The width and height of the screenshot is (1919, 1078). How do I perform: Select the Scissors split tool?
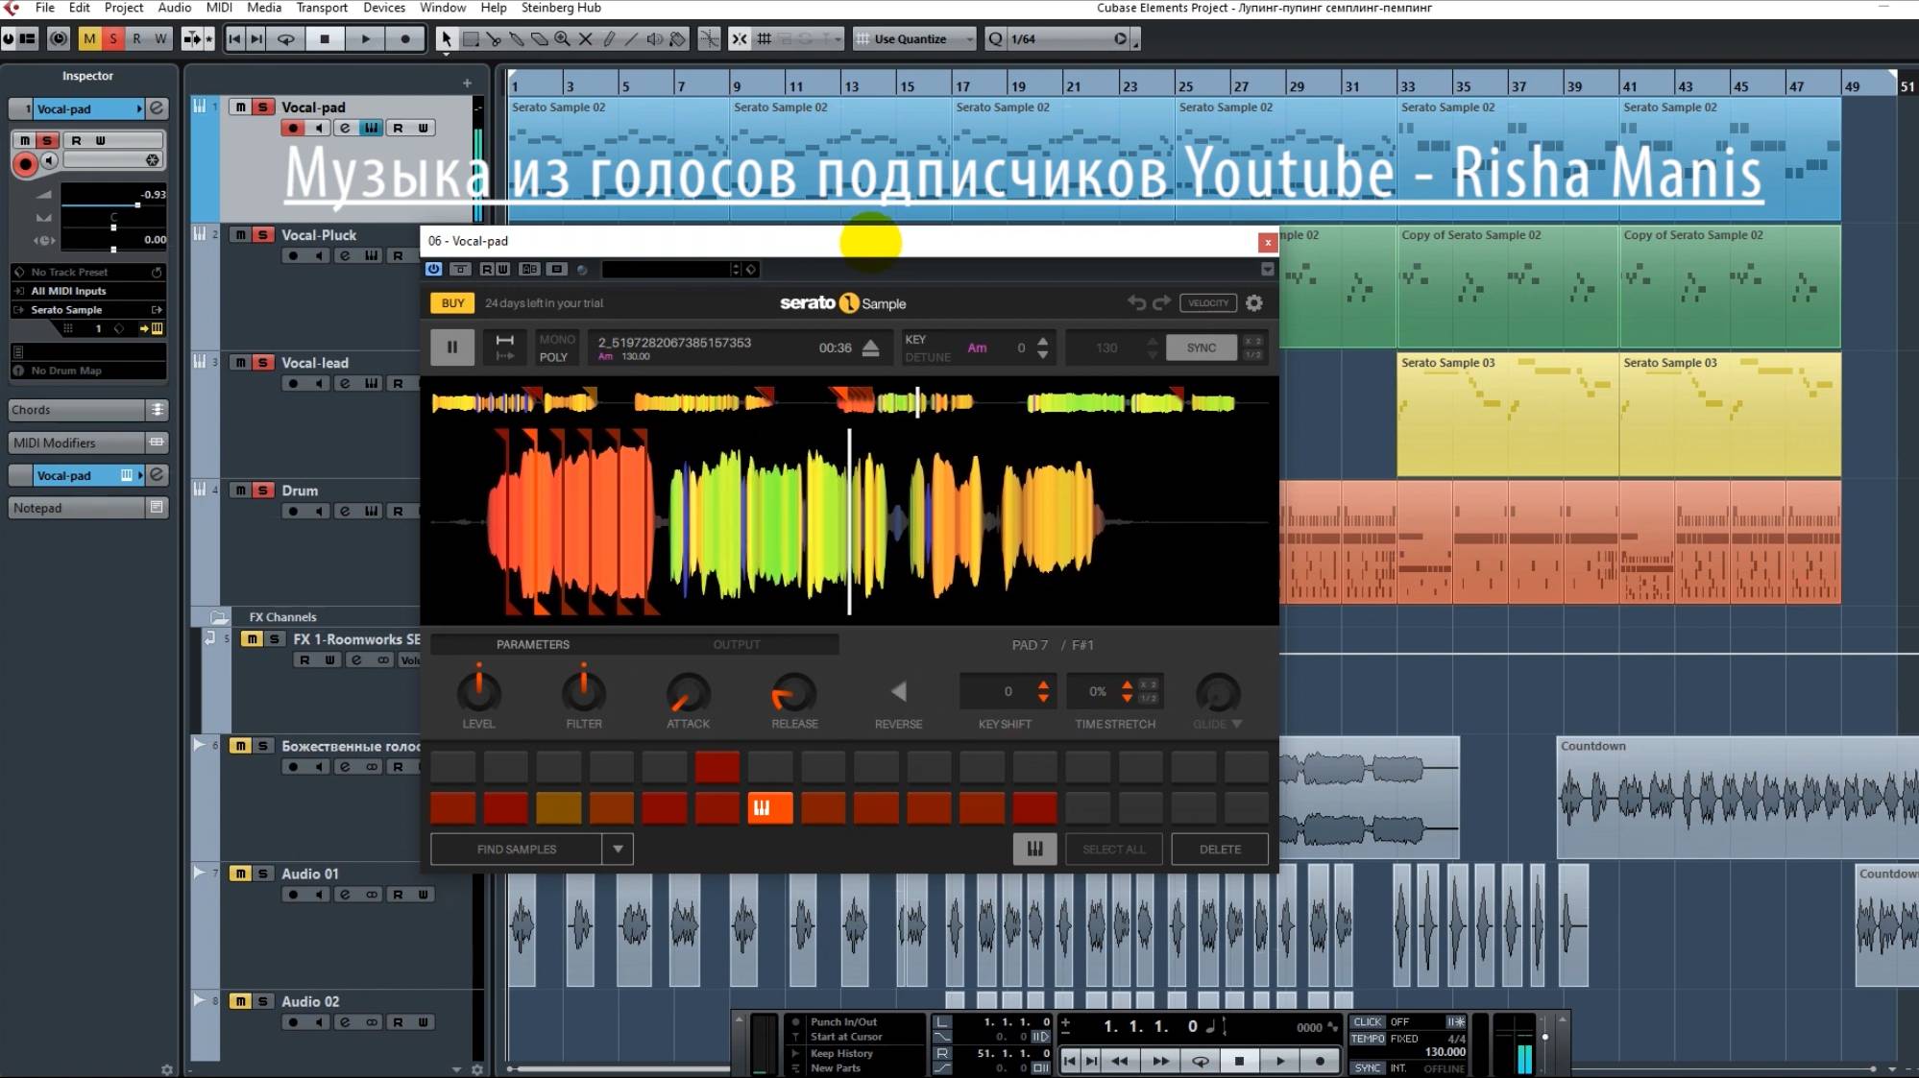pos(494,39)
